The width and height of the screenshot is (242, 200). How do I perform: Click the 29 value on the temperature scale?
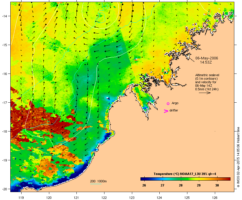[x=199, y=185]
